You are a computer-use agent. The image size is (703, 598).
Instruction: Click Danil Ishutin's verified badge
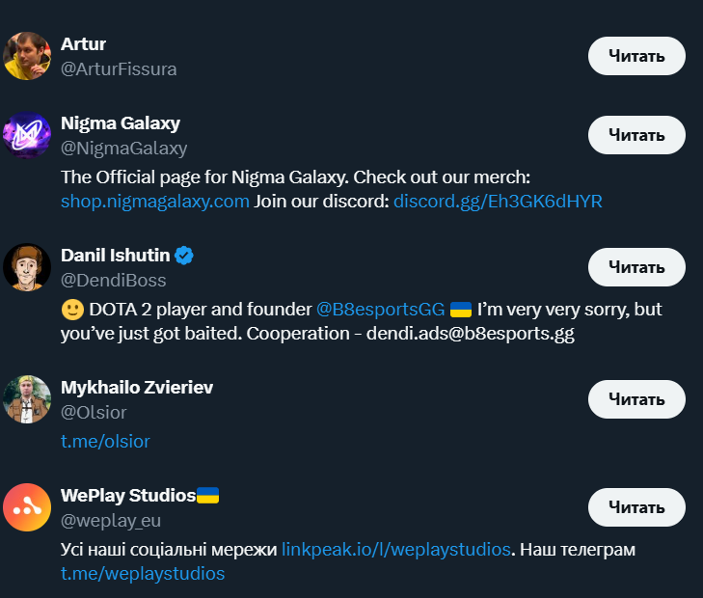pyautogui.click(x=184, y=256)
